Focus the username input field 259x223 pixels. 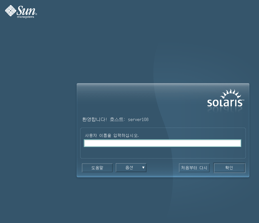coord(162,143)
